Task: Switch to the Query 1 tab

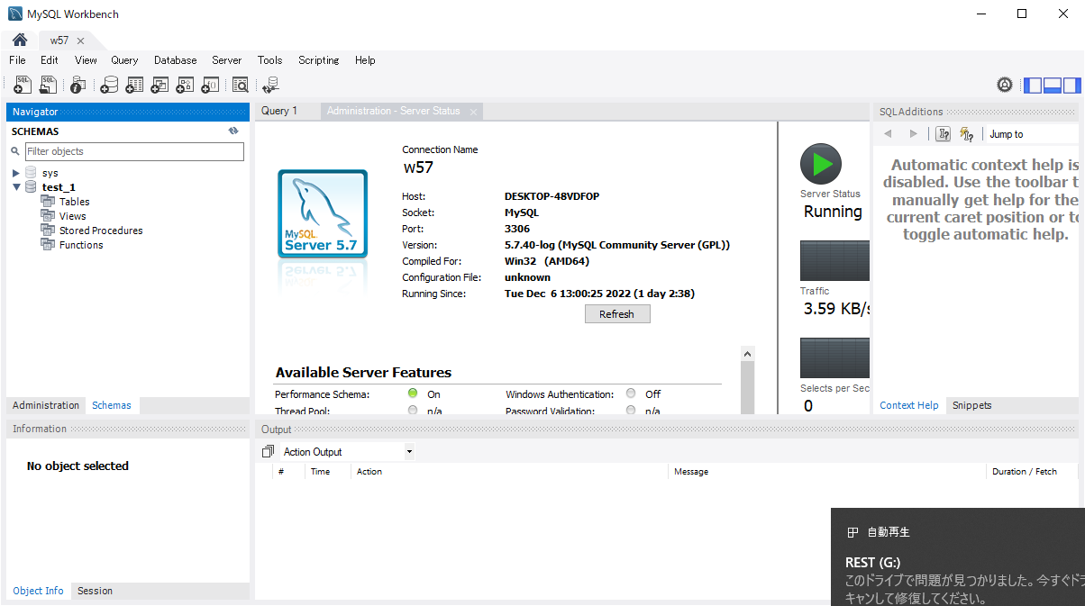Action: (279, 111)
